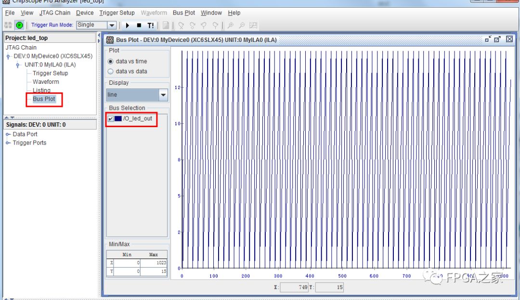Viewport: 520px width, 300px height.
Task: Click the fourth cursor marker toolbar icon
Action: (x=215, y=25)
